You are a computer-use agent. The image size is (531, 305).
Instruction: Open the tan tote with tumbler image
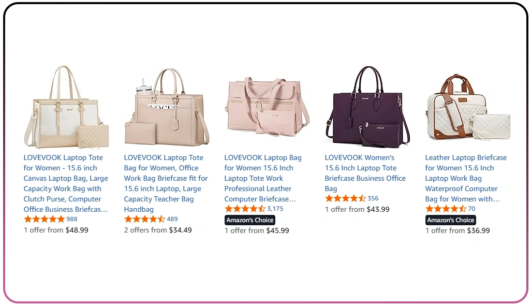(167, 107)
